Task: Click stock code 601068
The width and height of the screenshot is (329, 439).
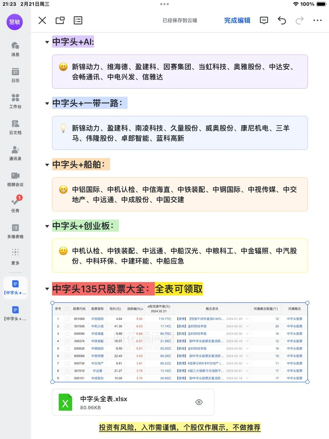Action: [x=79, y=319]
